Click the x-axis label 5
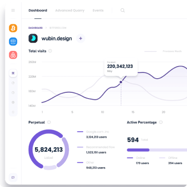The width and height of the screenshot is (187, 187). click(x=72, y=112)
